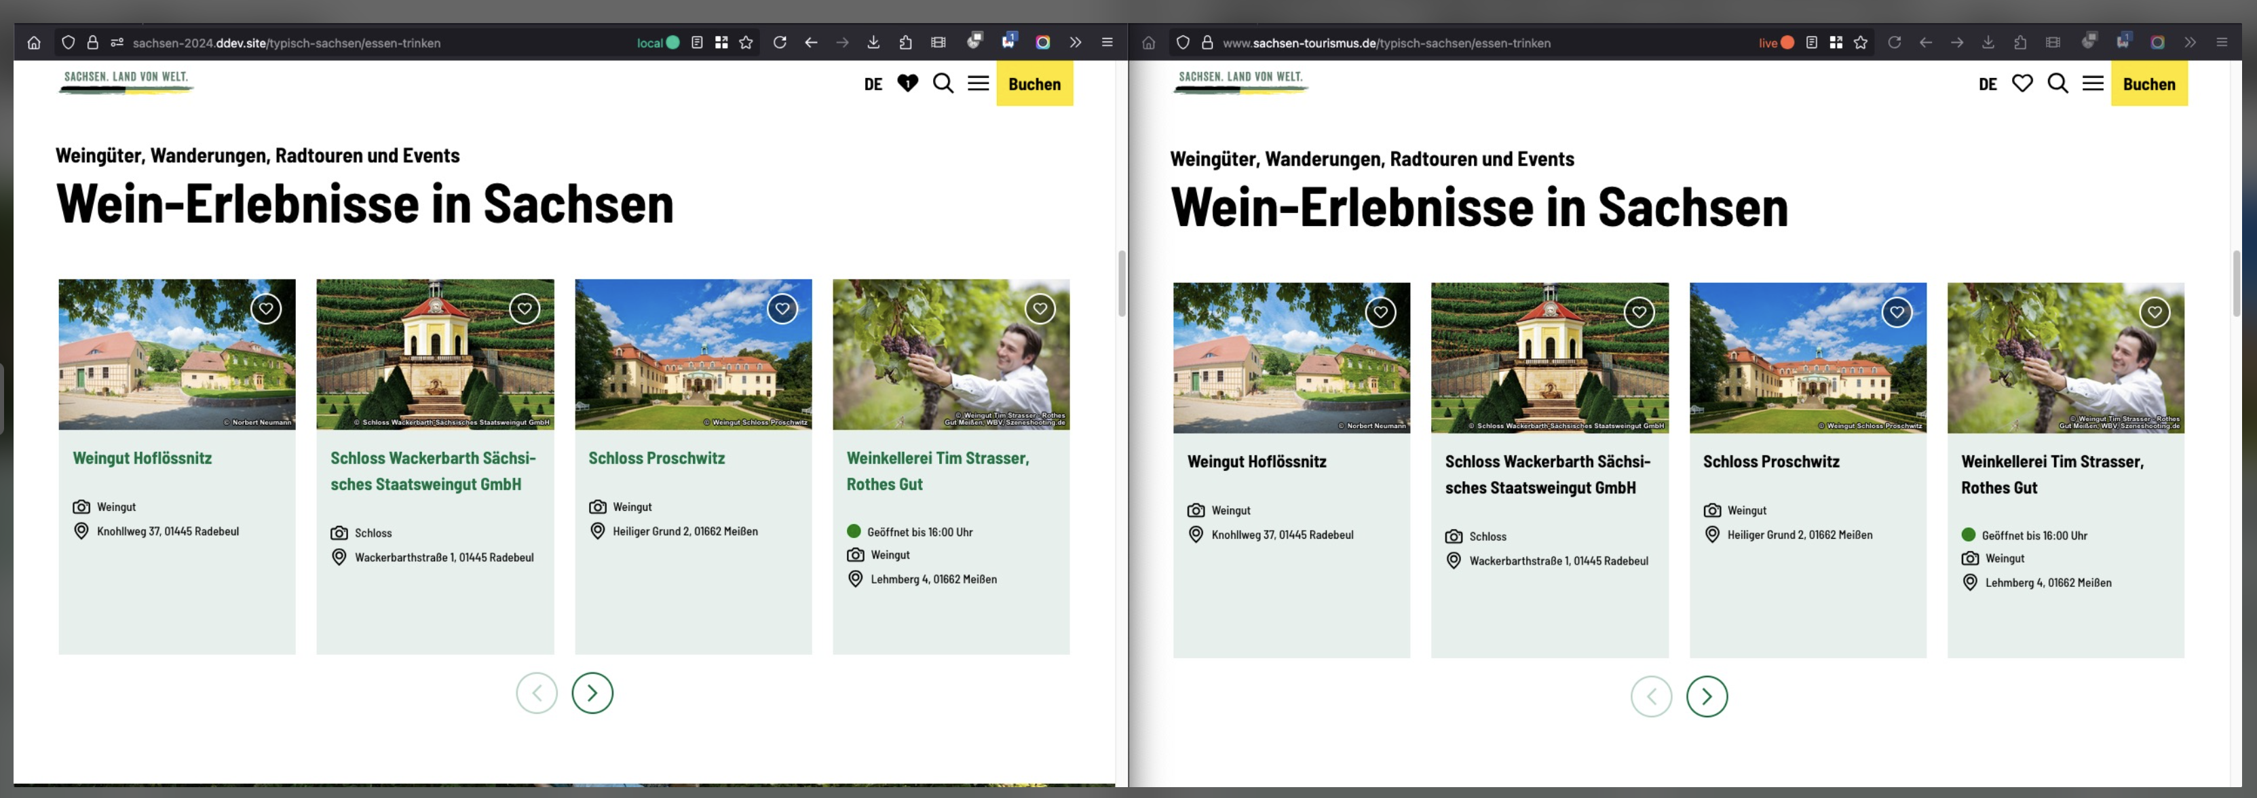Screen dimensions: 2257x798
Task: Click the orange live environment indicator
Action: click(x=1776, y=43)
